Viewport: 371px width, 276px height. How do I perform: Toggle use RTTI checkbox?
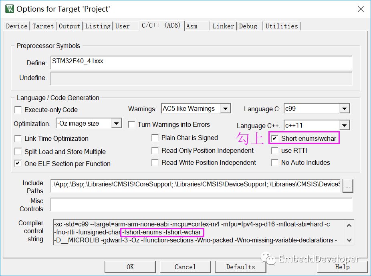[275, 150]
